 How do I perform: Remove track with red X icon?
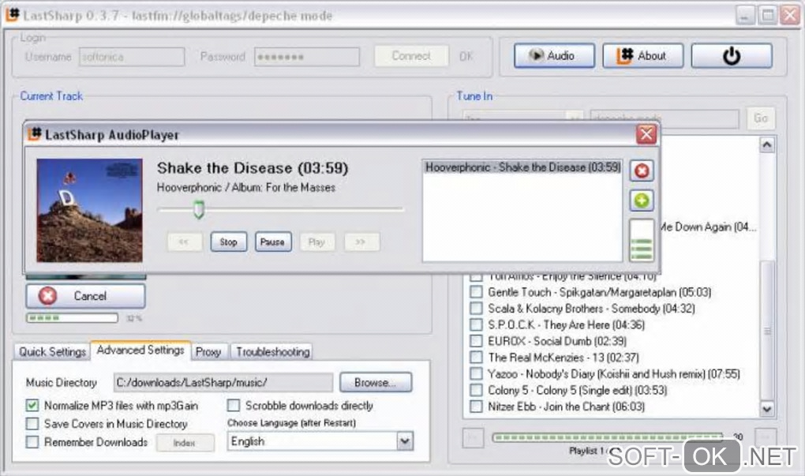(642, 171)
